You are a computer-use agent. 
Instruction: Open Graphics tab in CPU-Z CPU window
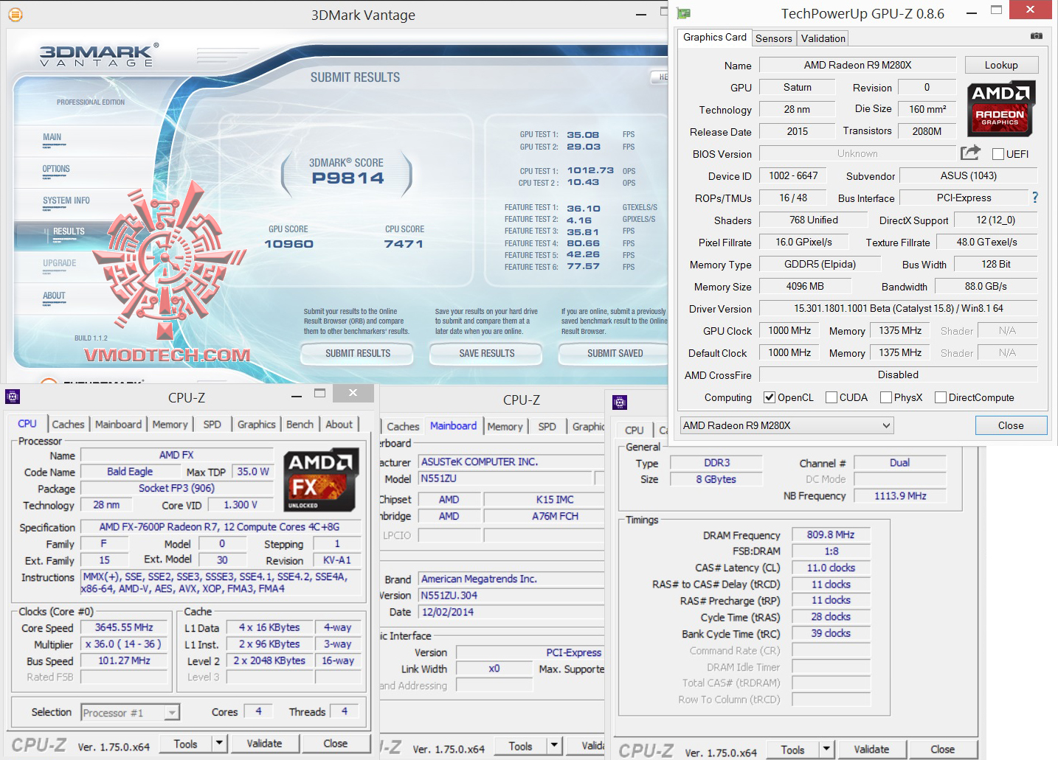coord(257,425)
